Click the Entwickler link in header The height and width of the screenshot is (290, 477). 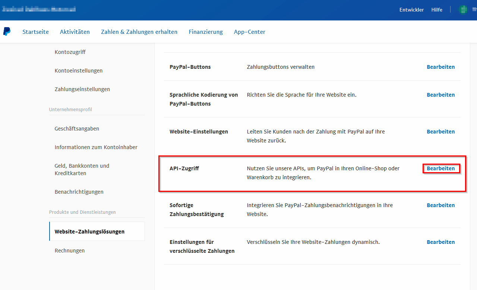click(x=411, y=10)
